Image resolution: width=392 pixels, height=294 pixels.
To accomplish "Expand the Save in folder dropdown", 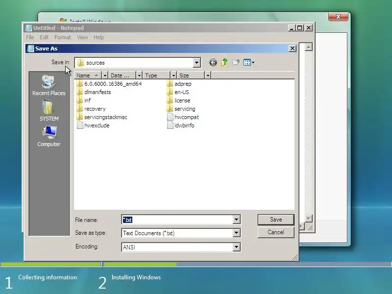I will point(197,63).
